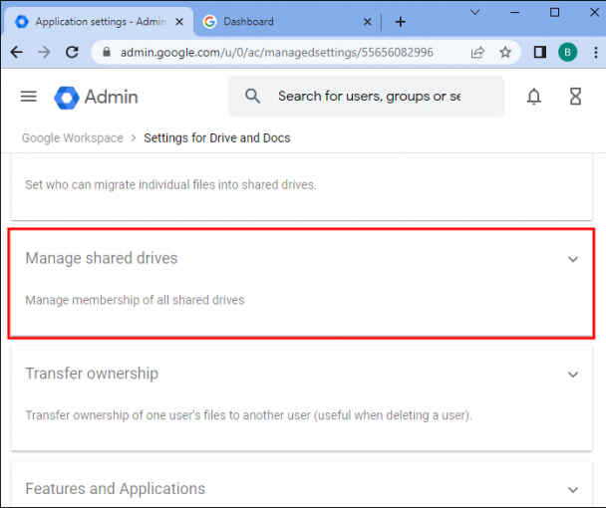Click the Google Admin logo
Image resolution: width=606 pixels, height=508 pixels.
click(97, 97)
